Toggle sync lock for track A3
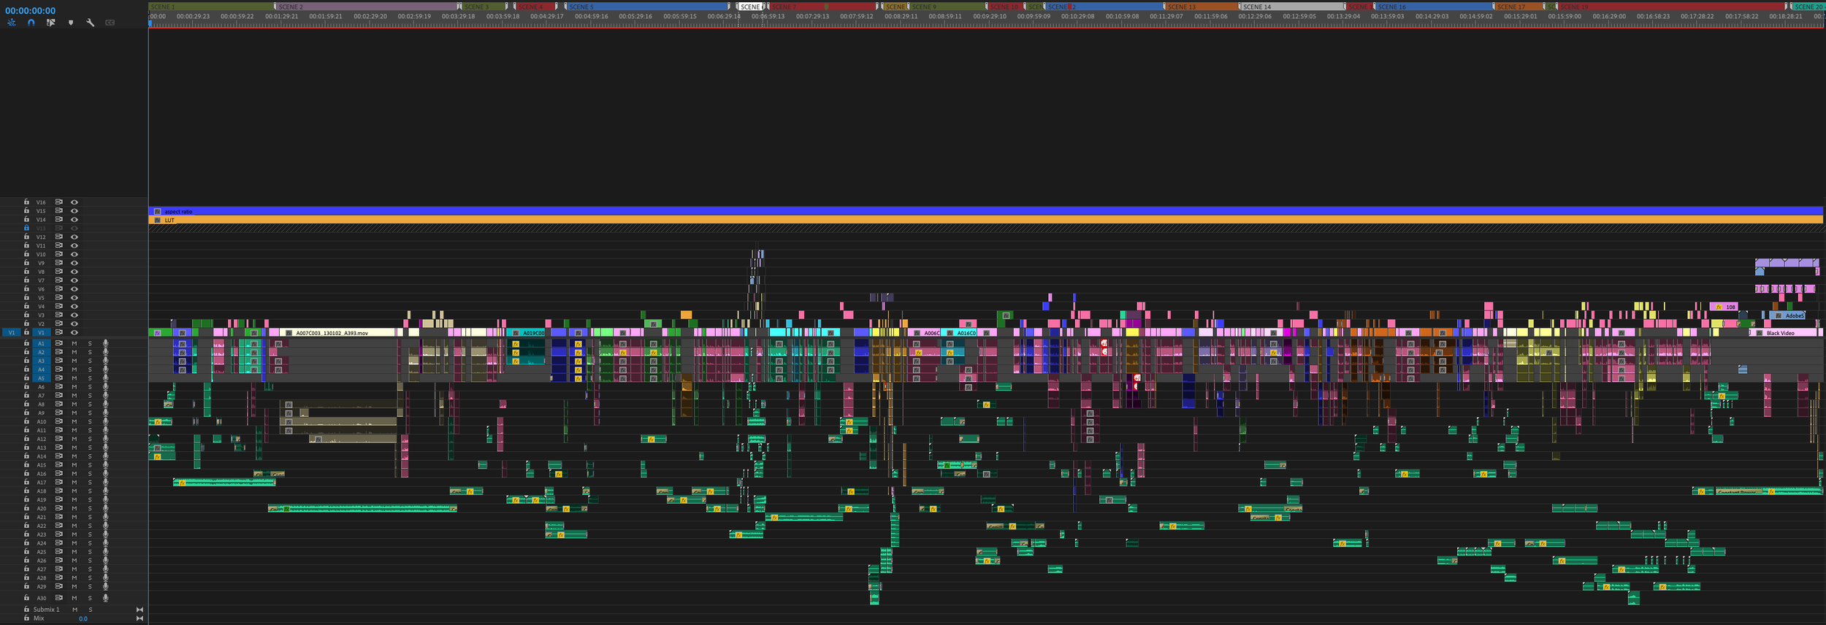1826x625 pixels. point(59,361)
